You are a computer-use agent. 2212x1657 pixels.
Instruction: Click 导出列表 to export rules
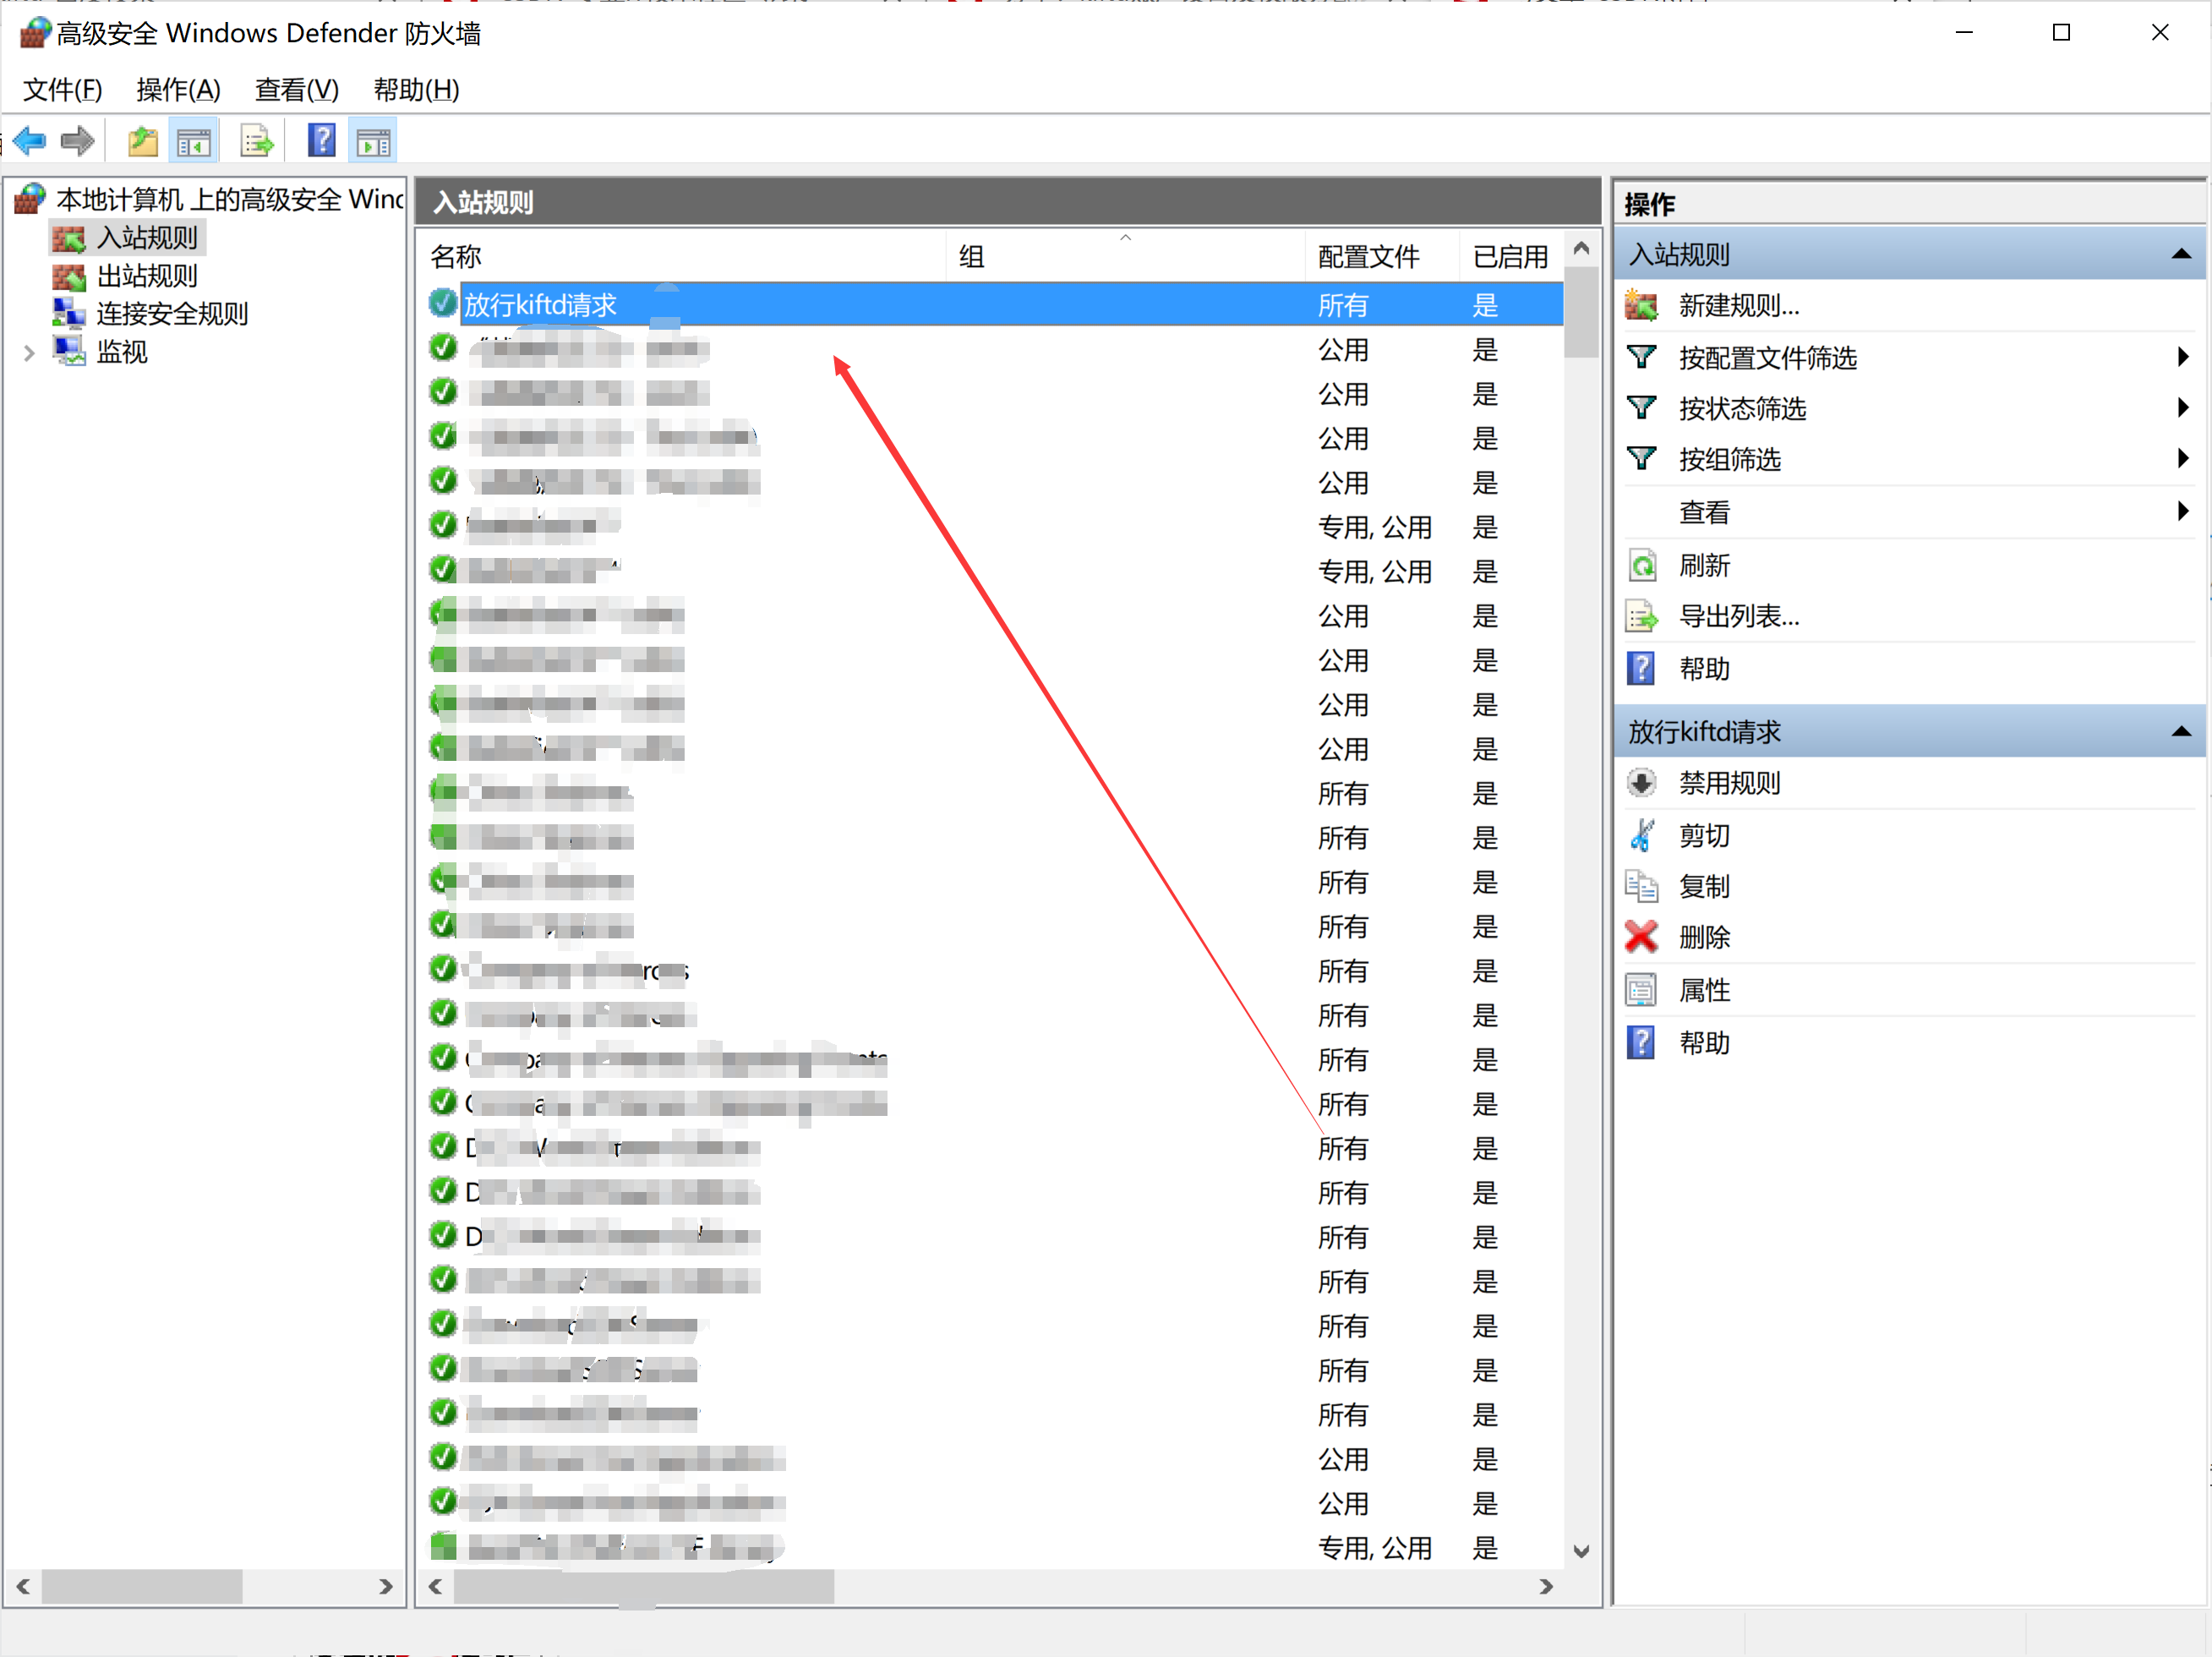tap(1738, 616)
